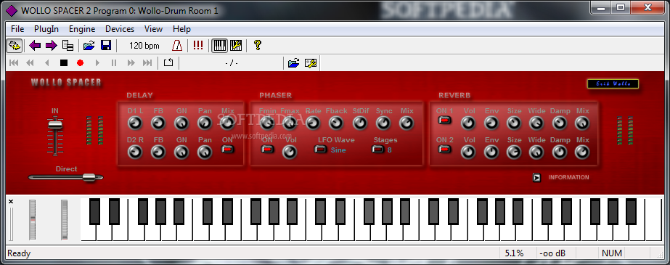The height and width of the screenshot is (265, 670).
Task: Click the LFO Wave Sine selector button
Action: 320,149
